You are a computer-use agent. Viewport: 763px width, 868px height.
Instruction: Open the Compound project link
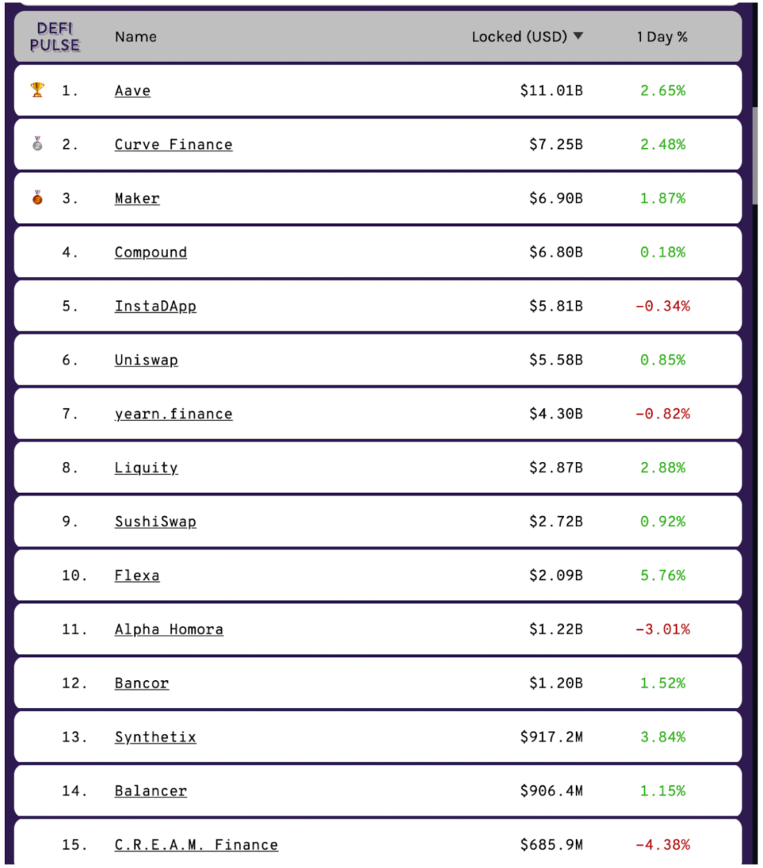coord(150,252)
